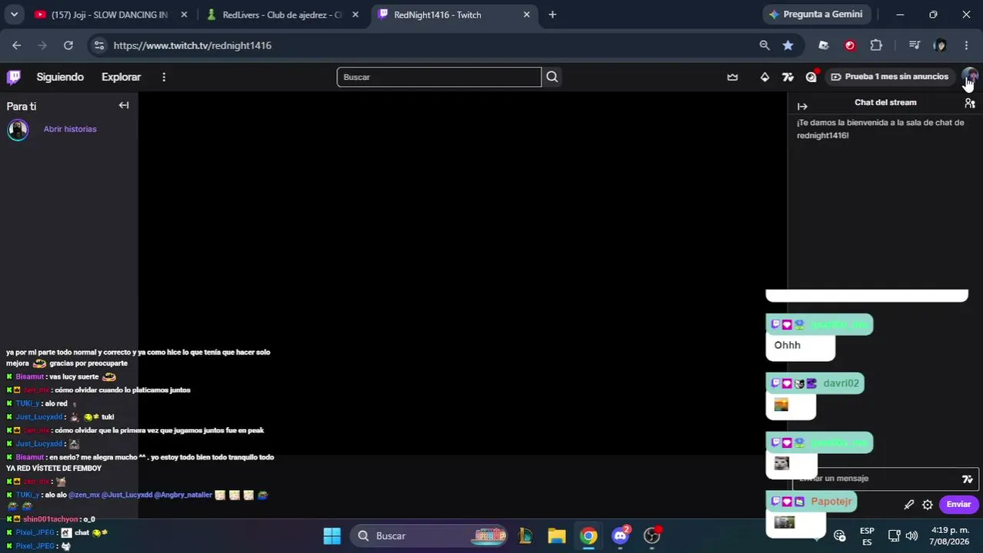
Task: Open the red extension icon
Action: (850, 45)
